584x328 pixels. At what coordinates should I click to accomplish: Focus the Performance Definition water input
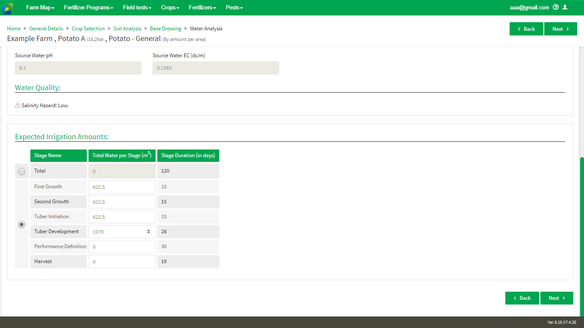click(x=122, y=246)
